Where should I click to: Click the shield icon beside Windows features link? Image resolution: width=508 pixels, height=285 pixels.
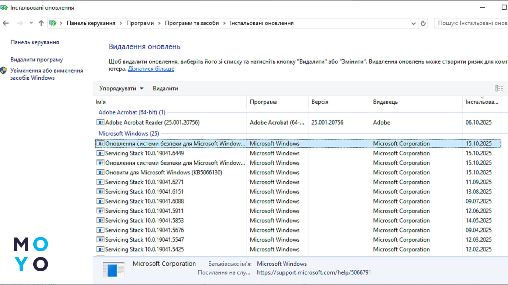click(x=4, y=70)
